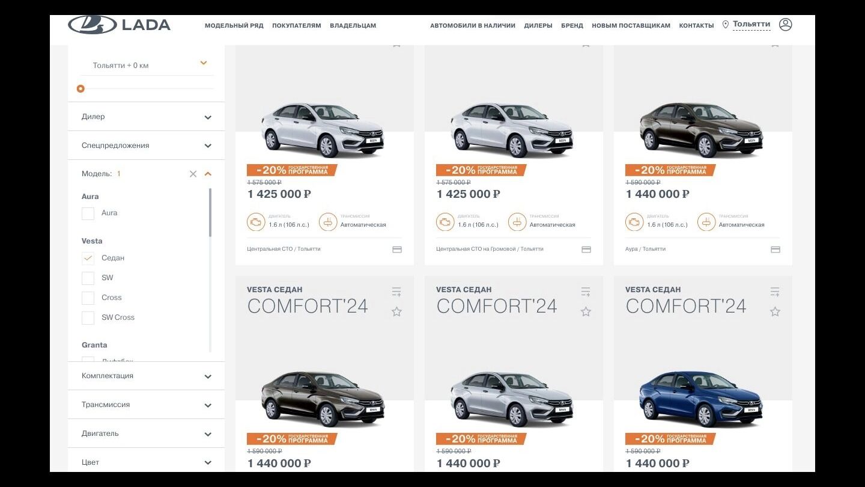Image resolution: width=865 pixels, height=487 pixels.
Task: Open the Тольятти + 0 км distance dropdown
Action: (x=147, y=64)
